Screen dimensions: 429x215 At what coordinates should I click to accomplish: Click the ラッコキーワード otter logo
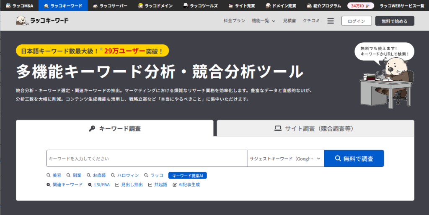tap(42, 20)
